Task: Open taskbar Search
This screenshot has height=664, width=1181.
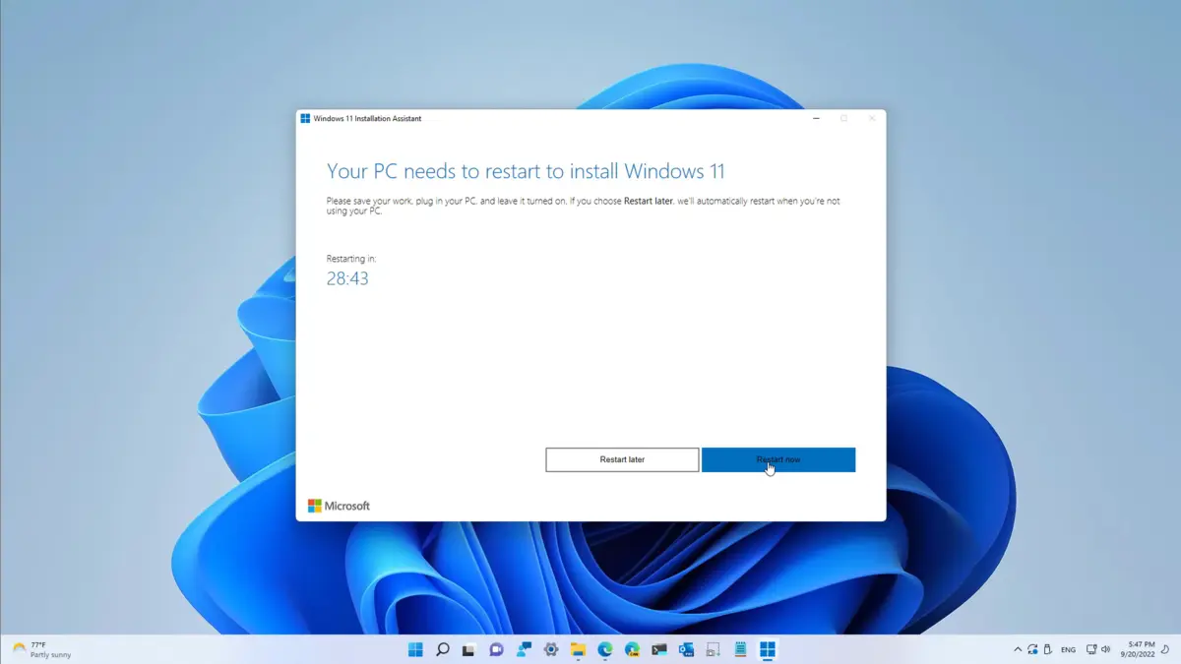Action: click(443, 649)
